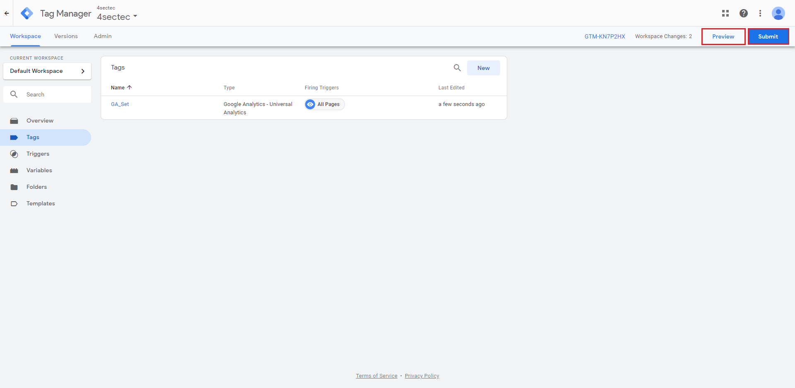This screenshot has width=795, height=388.
Task: Click the blue Submit button
Action: tap(768, 36)
